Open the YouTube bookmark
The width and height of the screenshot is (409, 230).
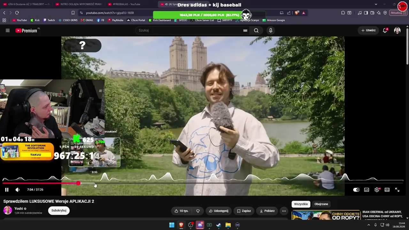pos(20,20)
